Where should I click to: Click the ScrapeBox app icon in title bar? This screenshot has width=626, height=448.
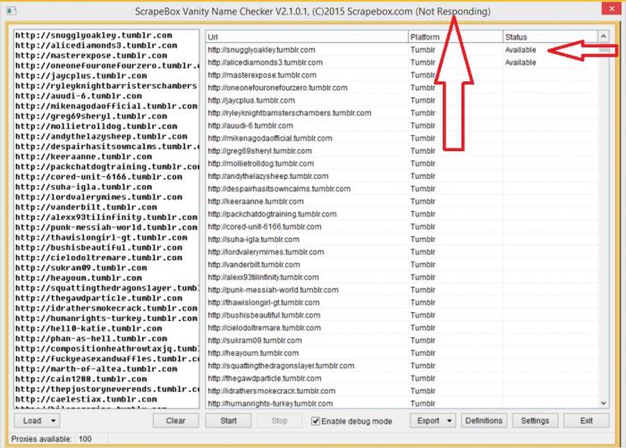11,11
